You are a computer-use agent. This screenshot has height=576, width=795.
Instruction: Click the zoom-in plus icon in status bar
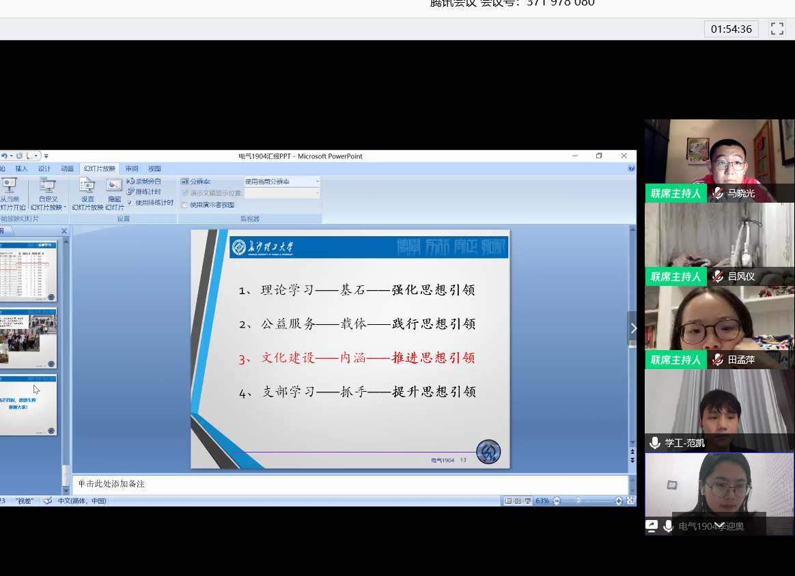click(x=619, y=501)
